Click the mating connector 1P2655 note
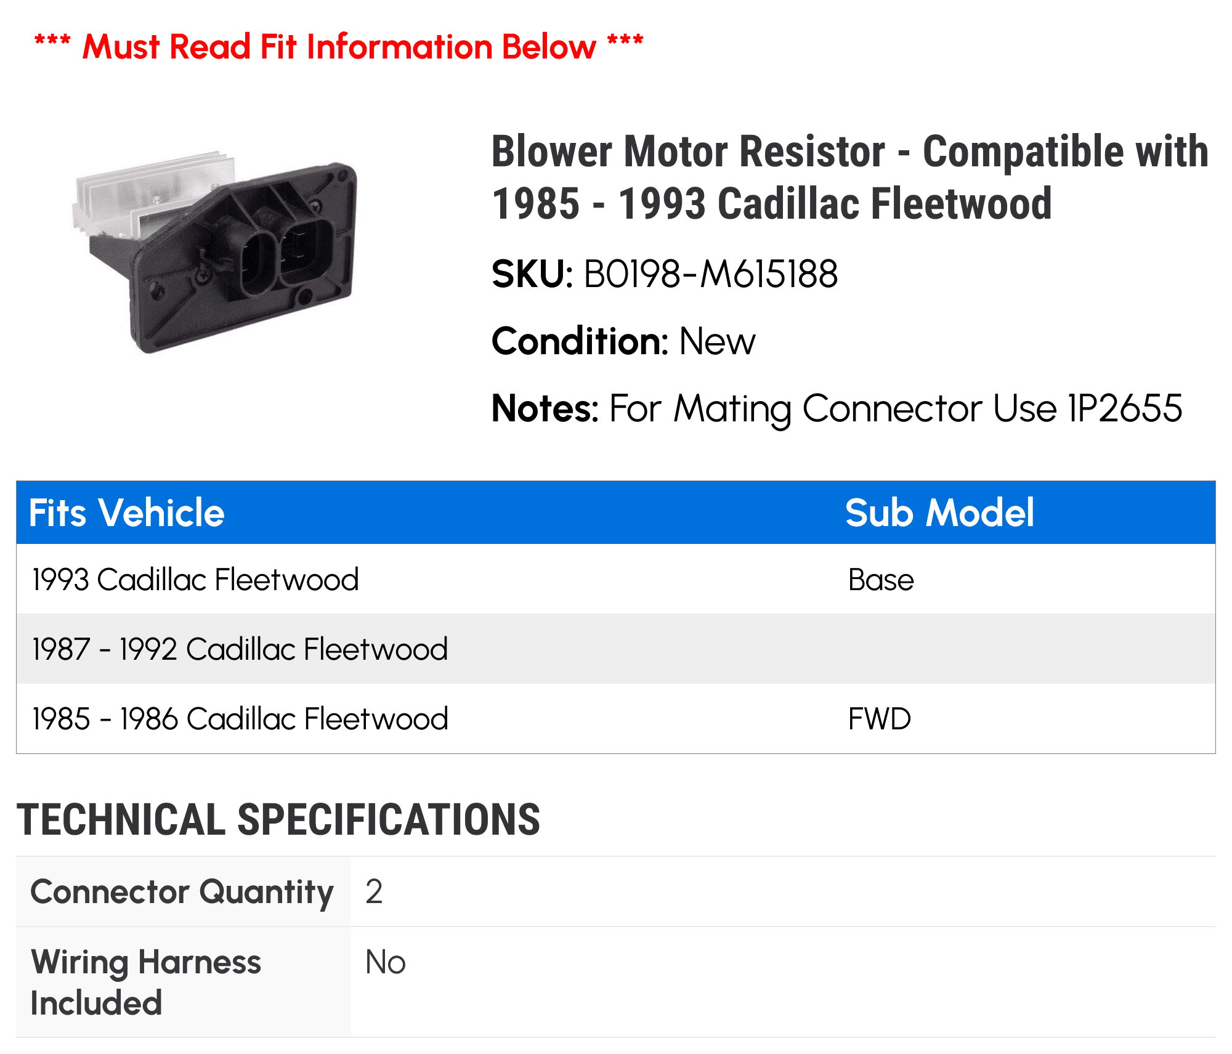This screenshot has height=1054, width=1232. tap(896, 408)
